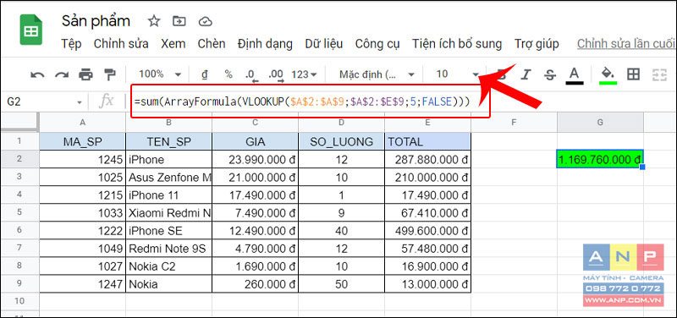Select the TOTAL header cell

pos(428,141)
